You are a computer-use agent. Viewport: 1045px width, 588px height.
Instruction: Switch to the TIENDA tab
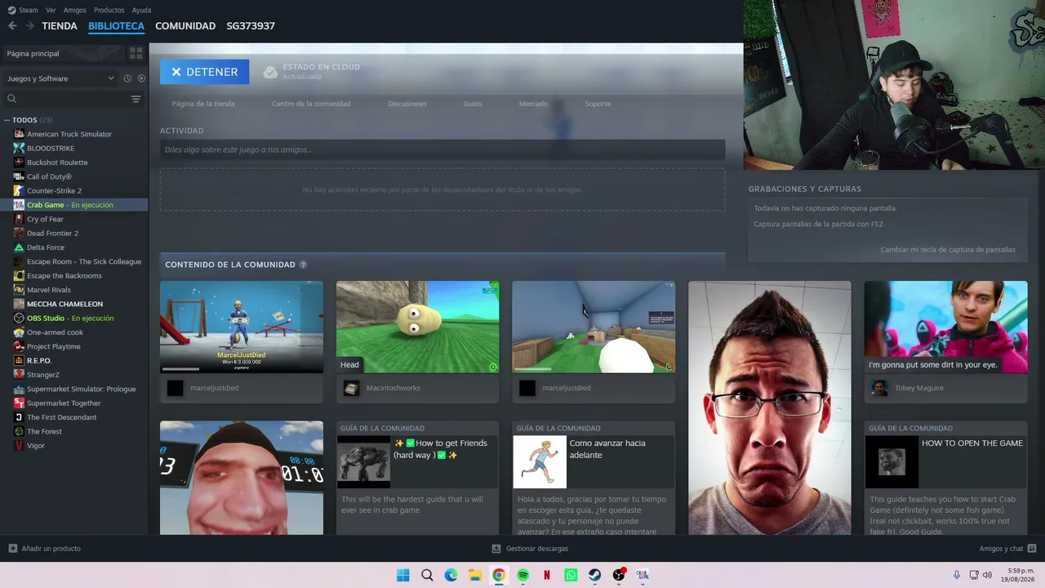pyautogui.click(x=60, y=26)
